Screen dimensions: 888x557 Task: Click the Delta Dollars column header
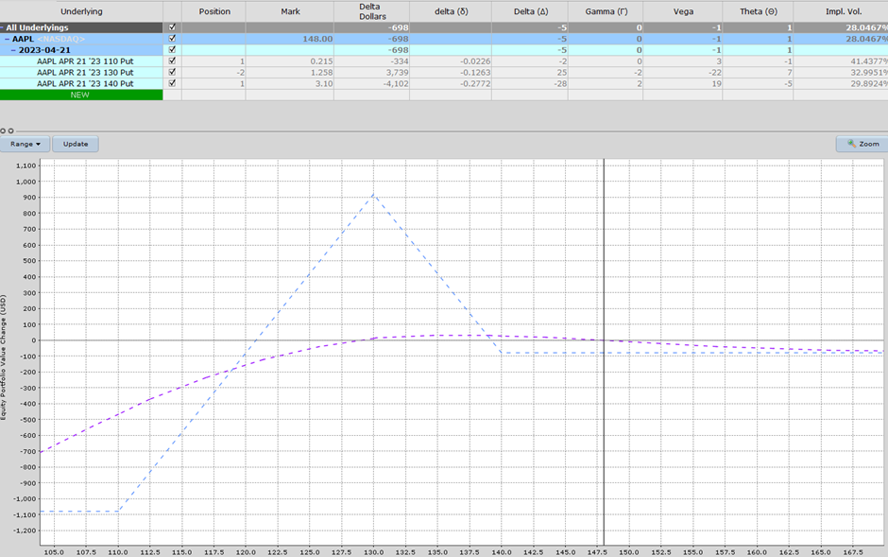tap(373, 11)
